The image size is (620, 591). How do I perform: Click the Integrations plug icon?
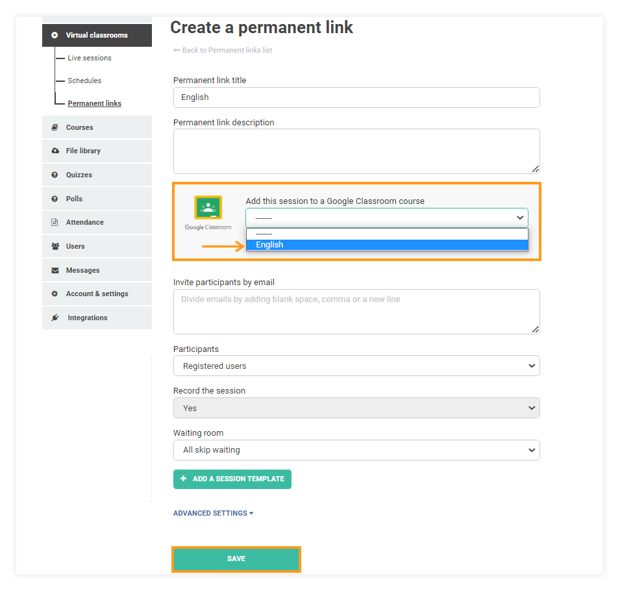click(x=55, y=318)
